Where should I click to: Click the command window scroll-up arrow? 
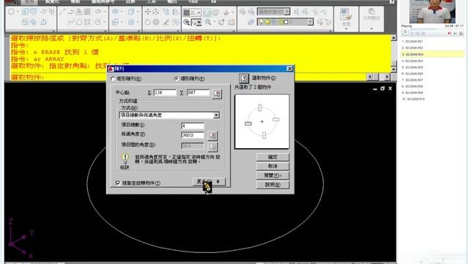coord(394,38)
